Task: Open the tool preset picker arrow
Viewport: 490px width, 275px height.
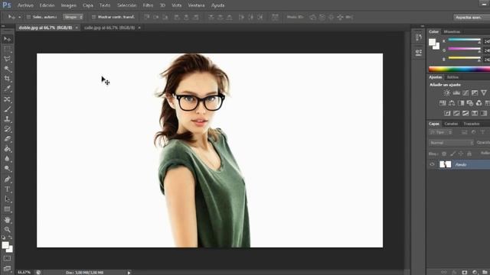Action: [x=19, y=17]
